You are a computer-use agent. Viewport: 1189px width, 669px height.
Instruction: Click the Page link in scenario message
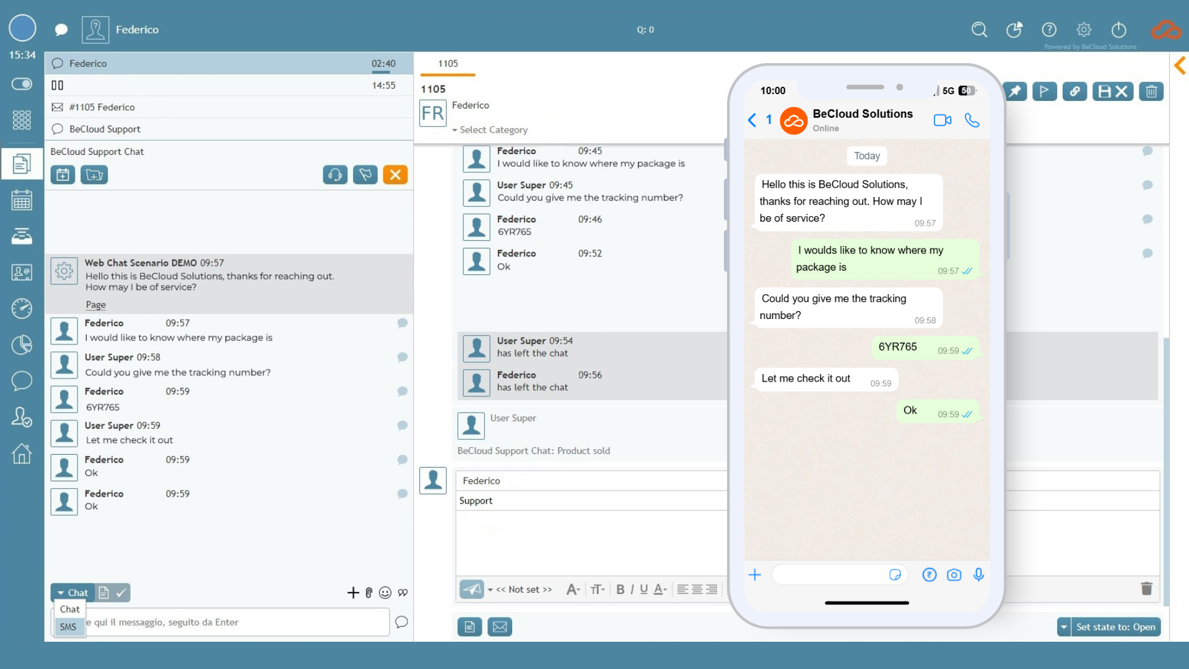point(95,305)
